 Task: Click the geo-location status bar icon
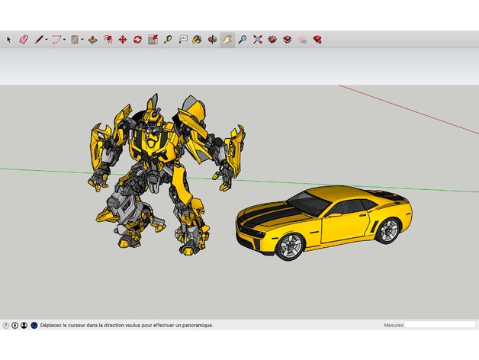point(6,325)
